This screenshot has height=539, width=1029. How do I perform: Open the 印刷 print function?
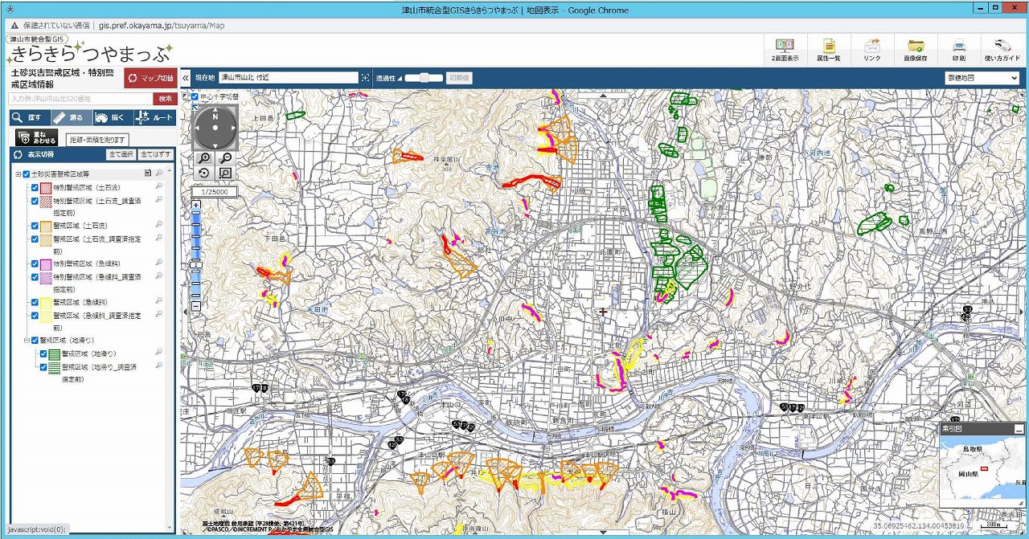[959, 50]
